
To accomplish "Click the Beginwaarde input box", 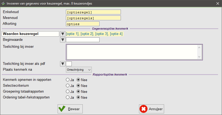I will [82, 40].
